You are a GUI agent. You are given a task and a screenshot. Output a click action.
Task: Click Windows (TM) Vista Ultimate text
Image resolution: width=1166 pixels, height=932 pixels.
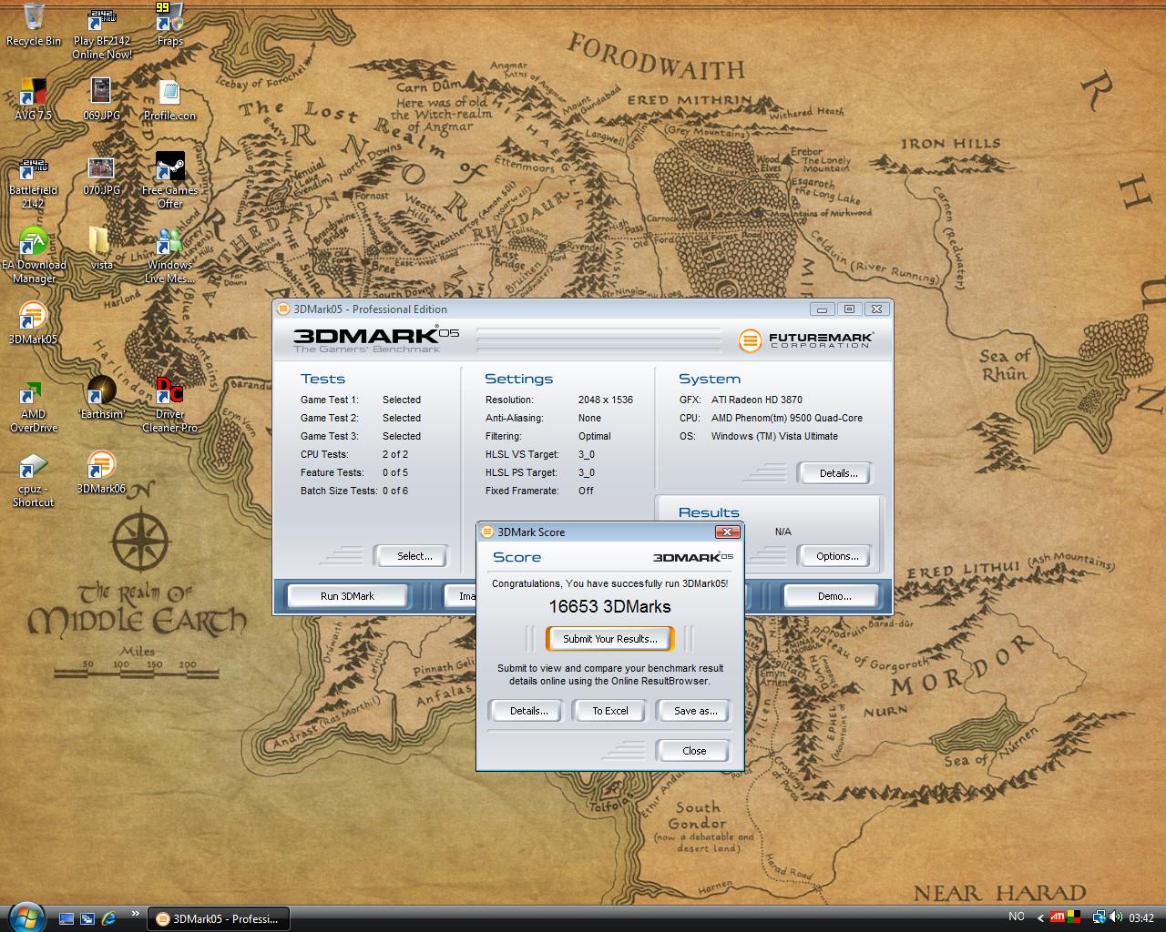tap(774, 436)
